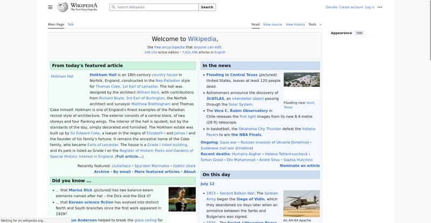Open the flooding in Texas photo
The width and height of the screenshot is (431, 223).
pyautogui.click(x=302, y=80)
